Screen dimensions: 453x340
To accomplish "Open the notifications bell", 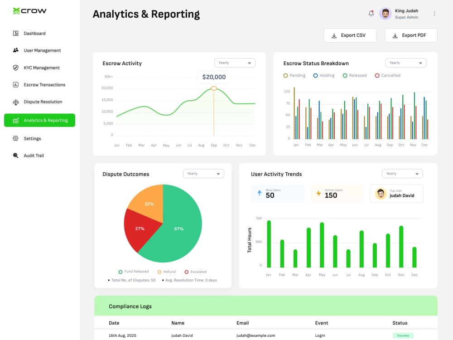I will [371, 13].
